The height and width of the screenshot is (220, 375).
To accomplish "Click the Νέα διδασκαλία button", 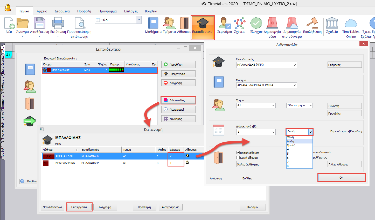I will pyautogui.click(x=52, y=207).
